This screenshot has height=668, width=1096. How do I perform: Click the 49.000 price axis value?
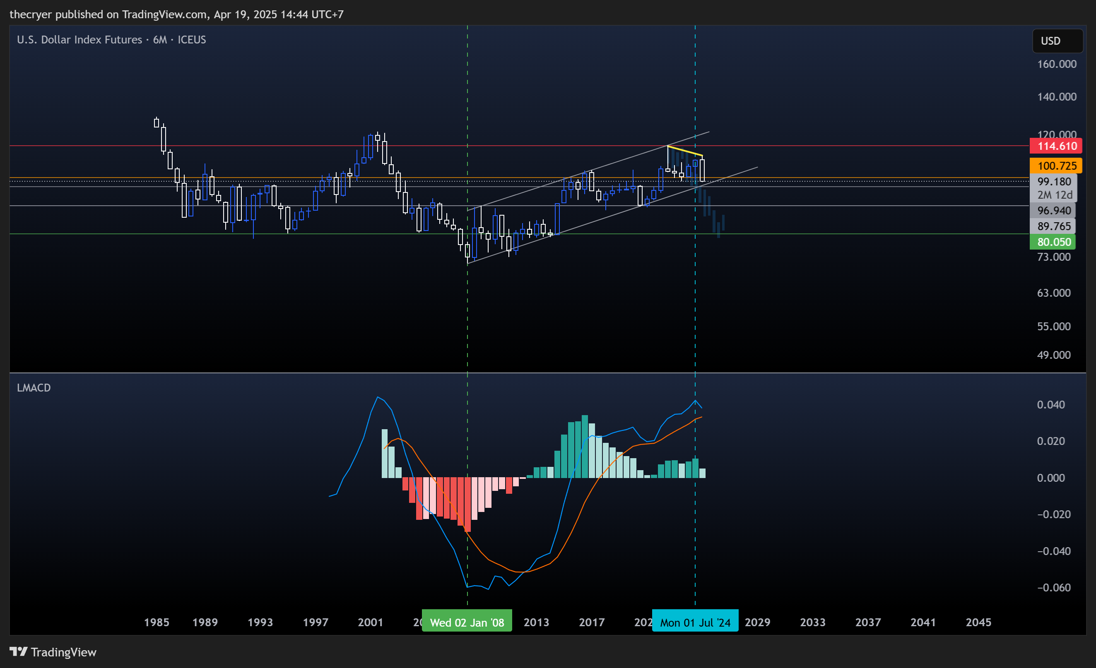coord(1054,355)
